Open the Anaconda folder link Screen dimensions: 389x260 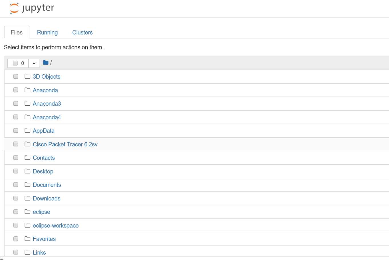tap(45, 90)
